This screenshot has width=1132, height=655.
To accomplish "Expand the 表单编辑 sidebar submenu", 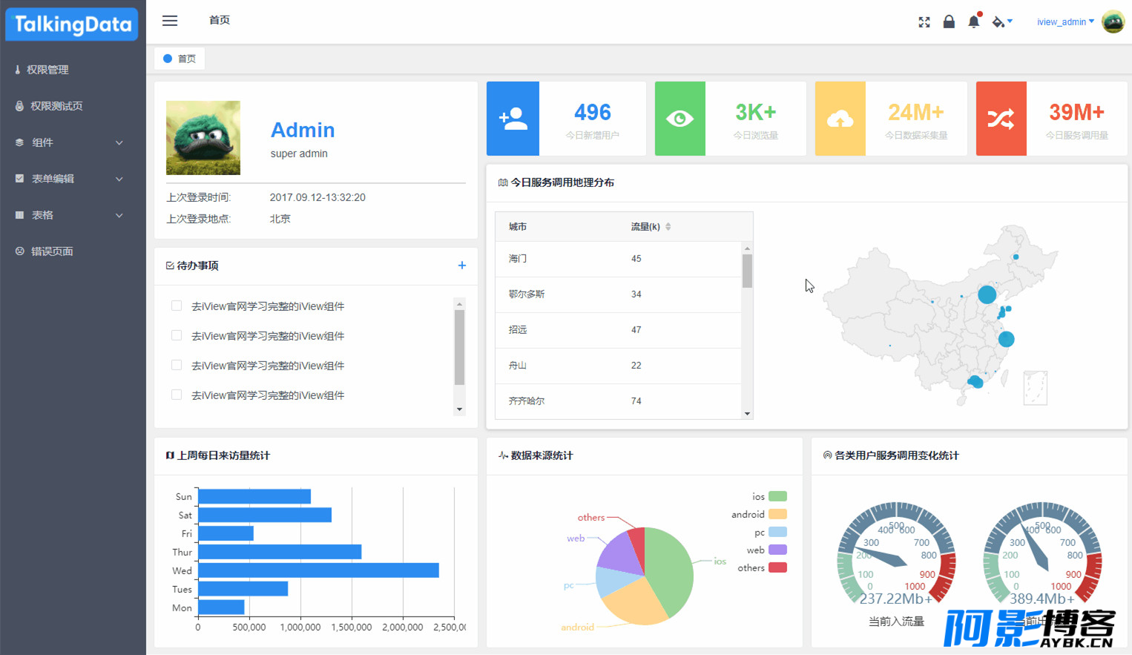I will [x=73, y=179].
